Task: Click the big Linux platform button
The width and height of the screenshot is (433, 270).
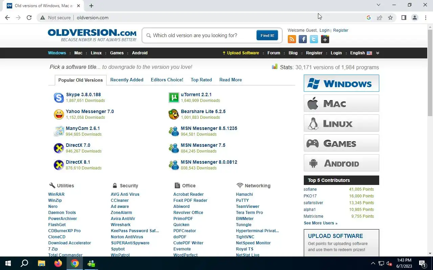Action: (341, 123)
